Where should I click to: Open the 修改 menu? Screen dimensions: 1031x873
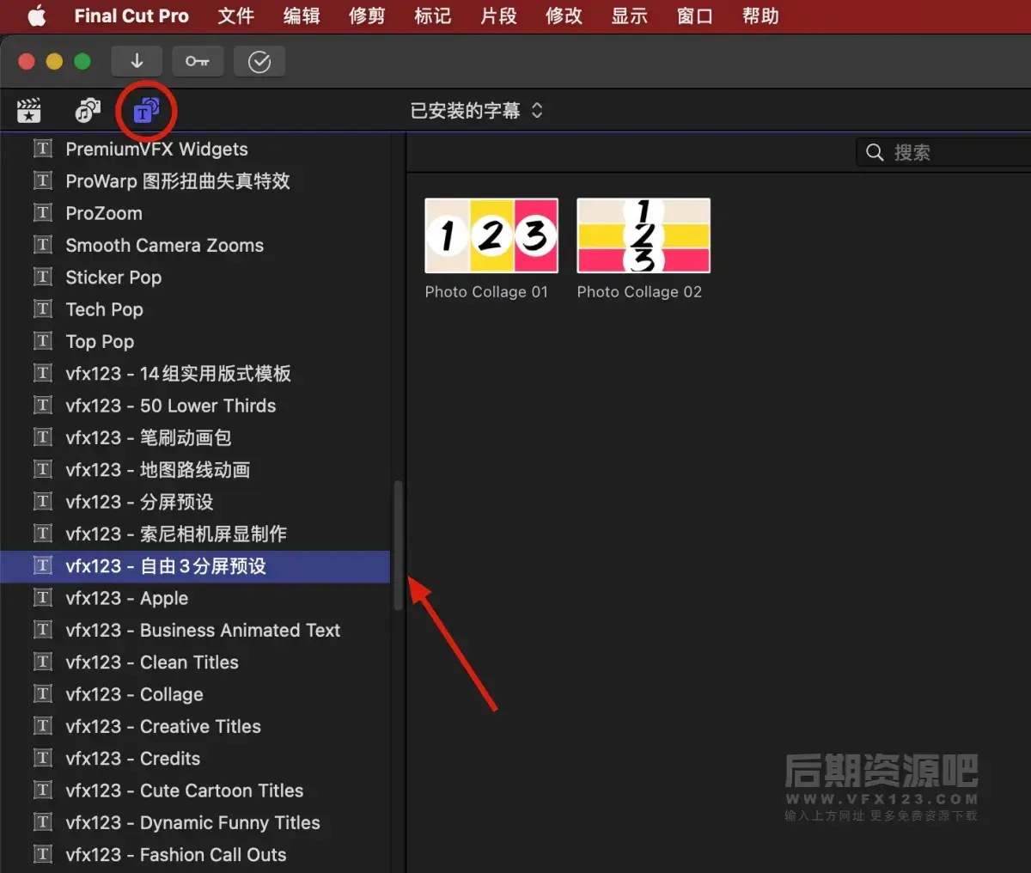(564, 16)
